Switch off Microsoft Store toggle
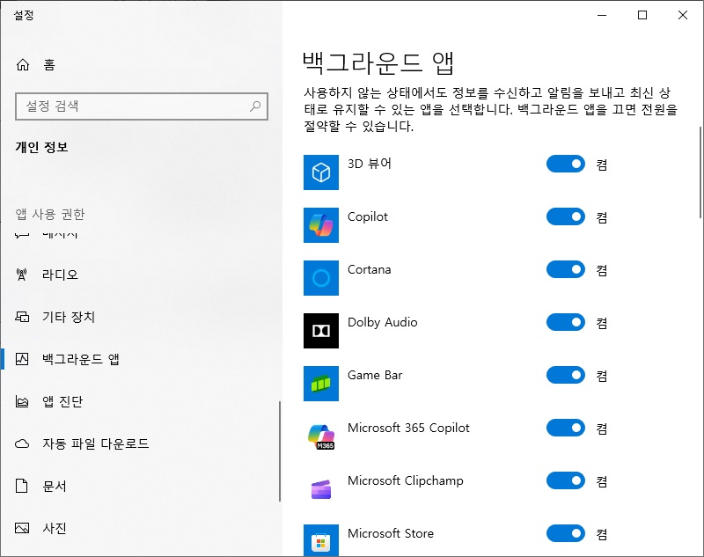The image size is (704, 557). (x=566, y=533)
